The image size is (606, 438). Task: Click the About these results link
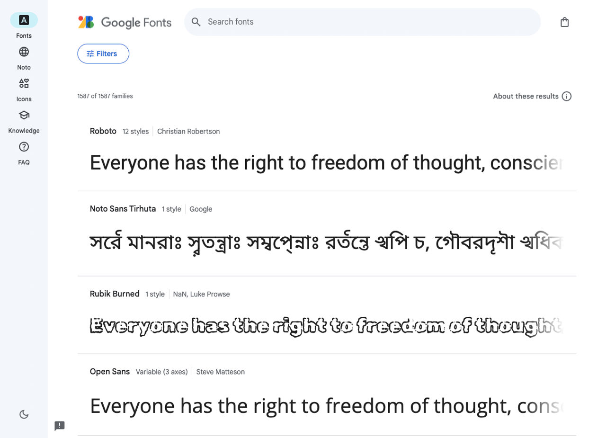click(526, 96)
